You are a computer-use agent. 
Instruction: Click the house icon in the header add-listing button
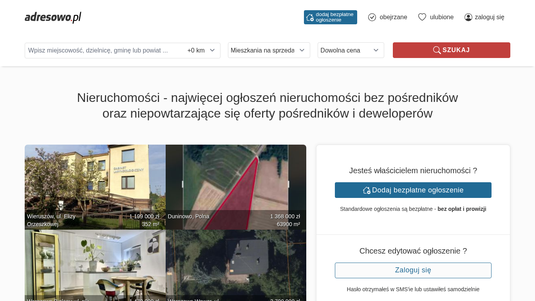coord(310,17)
